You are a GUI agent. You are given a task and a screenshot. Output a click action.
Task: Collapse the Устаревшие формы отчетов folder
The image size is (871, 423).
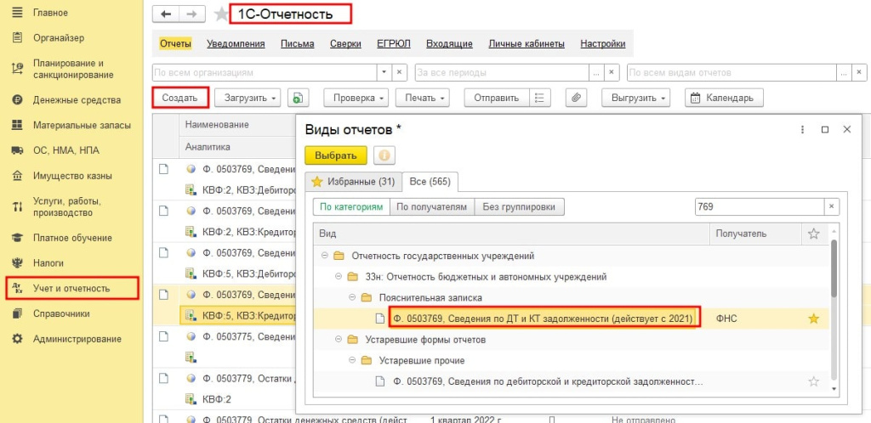tap(339, 339)
